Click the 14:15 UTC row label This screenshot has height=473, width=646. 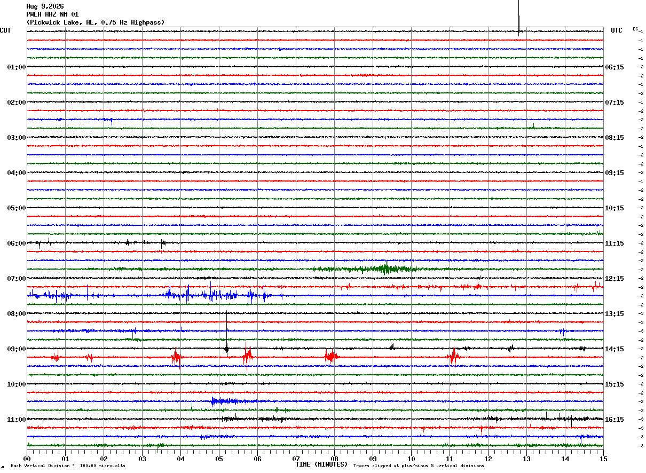click(615, 349)
